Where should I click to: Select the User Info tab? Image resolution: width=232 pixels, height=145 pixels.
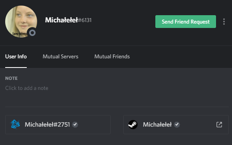click(x=16, y=56)
